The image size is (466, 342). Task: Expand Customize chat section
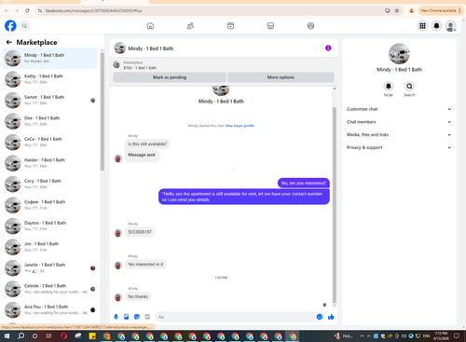coord(399,109)
